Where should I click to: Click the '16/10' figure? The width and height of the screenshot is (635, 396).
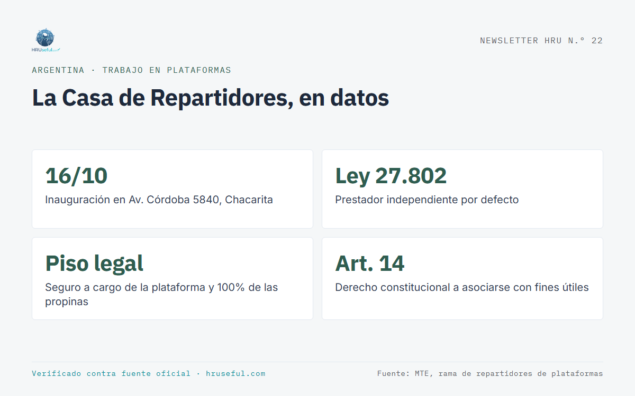click(76, 176)
